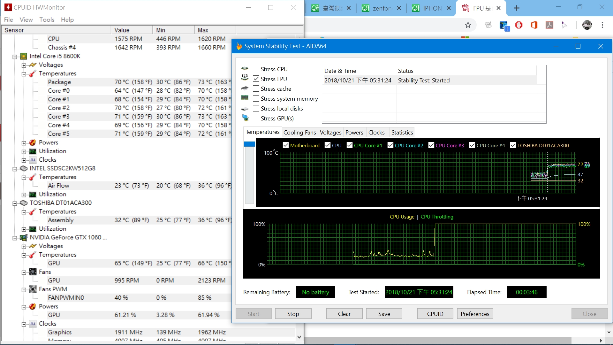The image size is (613, 345).
Task: Click the Stress local disks drive icon
Action: [x=245, y=109]
